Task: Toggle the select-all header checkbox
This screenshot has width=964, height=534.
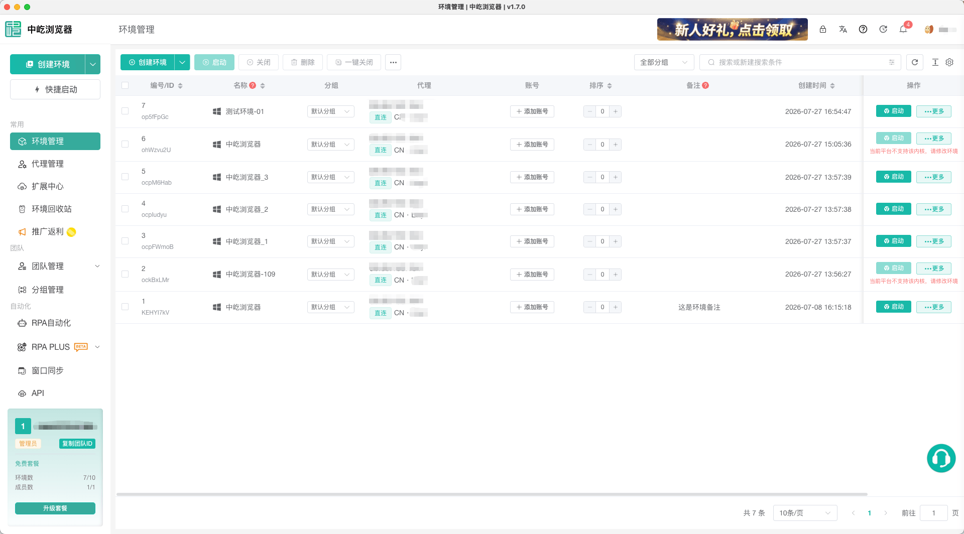Action: (125, 85)
